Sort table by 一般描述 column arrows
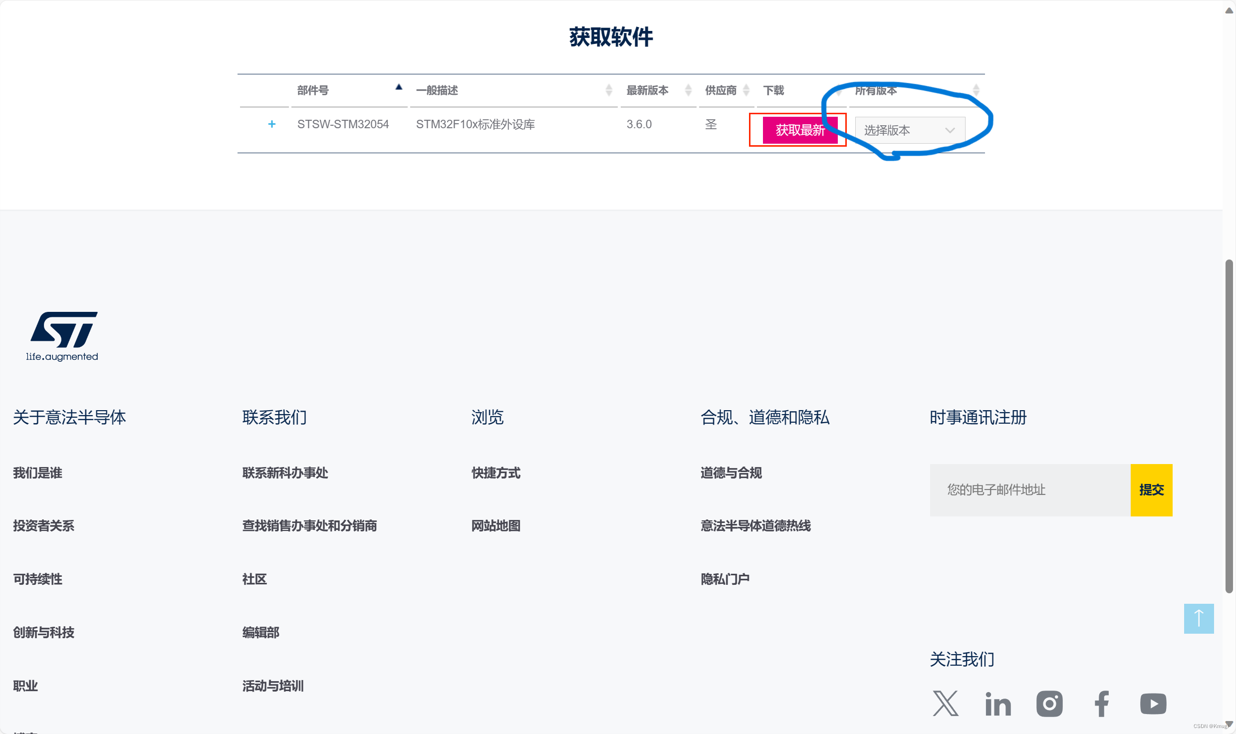 [x=609, y=90]
